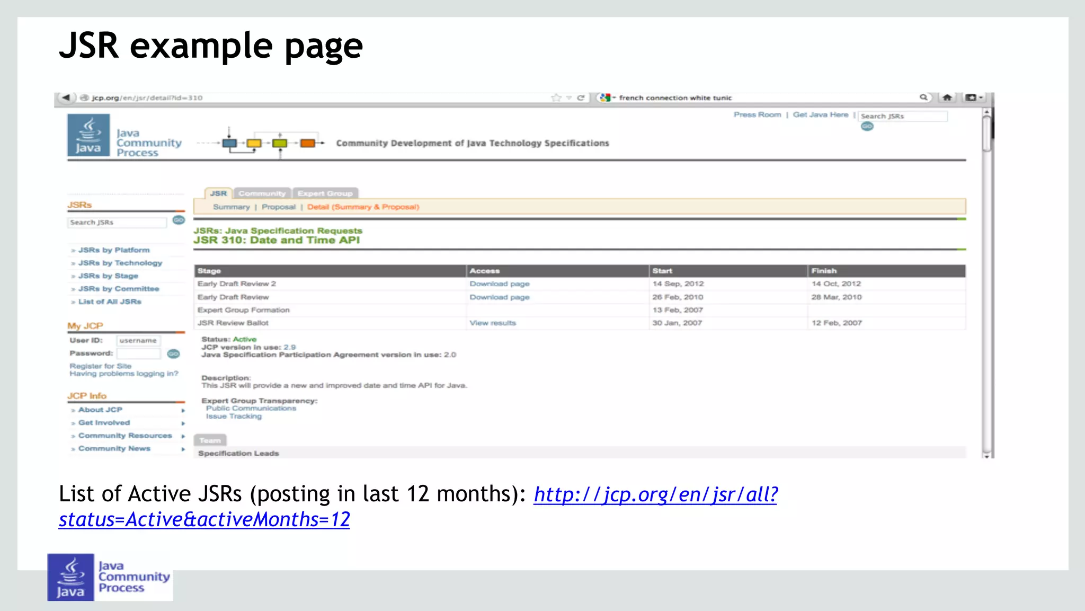The image size is (1085, 611).
Task: Open the Community News menu item
Action: [x=114, y=448]
